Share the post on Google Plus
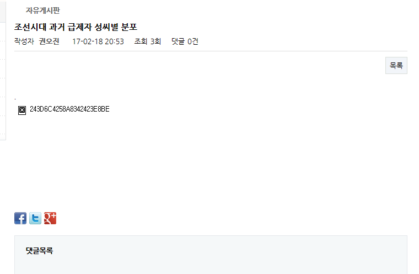Viewport: 419px width, 274px height. (50, 218)
